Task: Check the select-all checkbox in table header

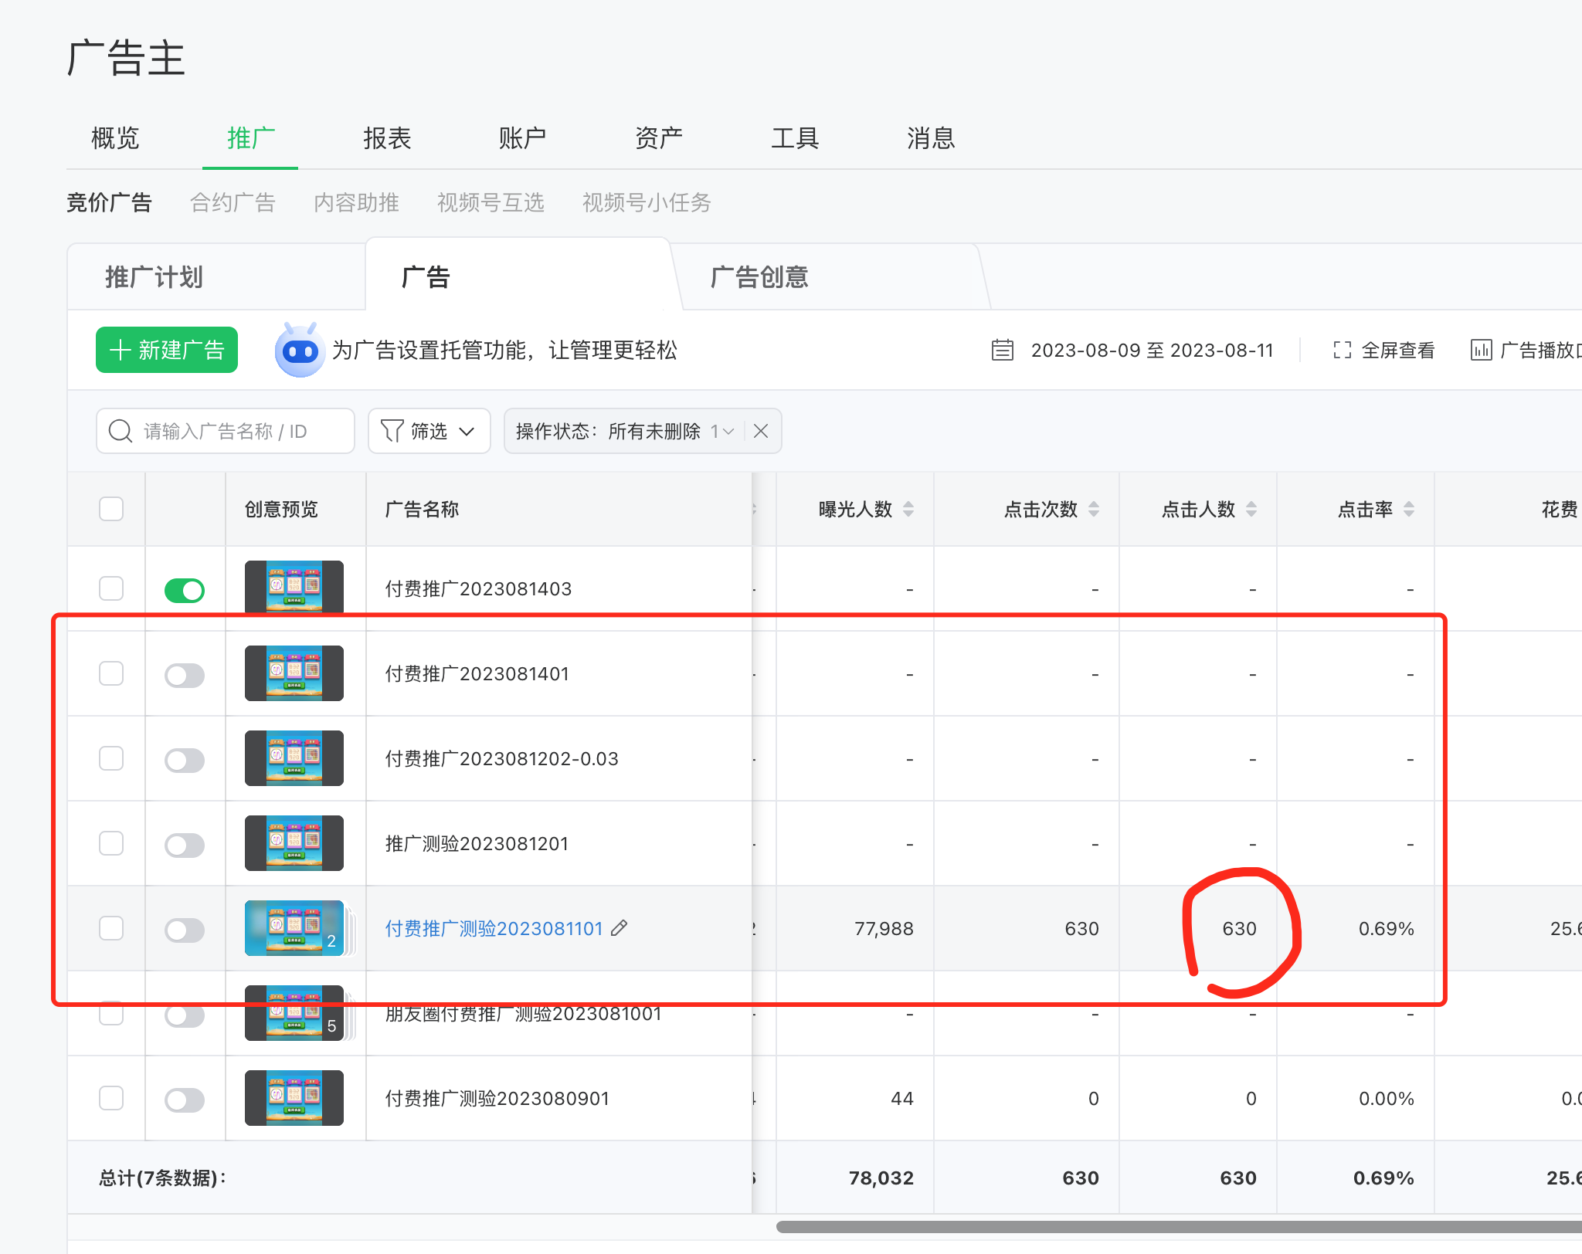Action: tap(111, 509)
